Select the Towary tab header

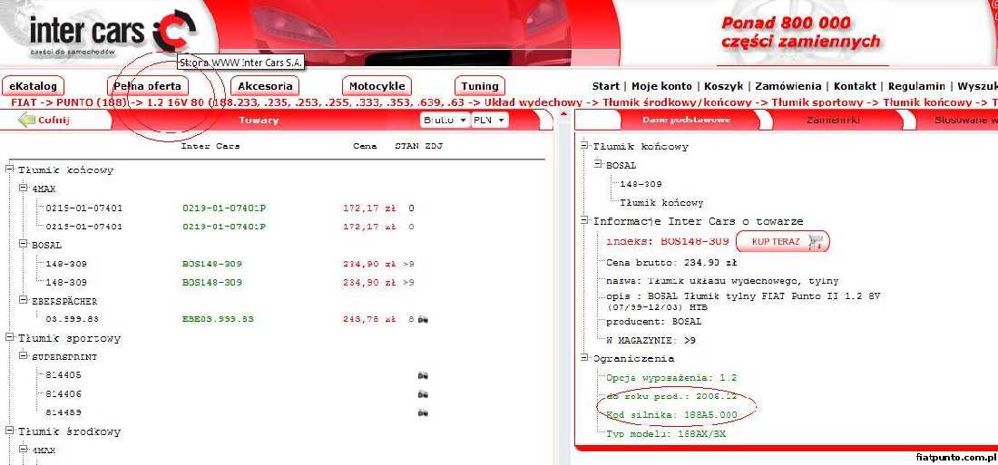point(259,120)
